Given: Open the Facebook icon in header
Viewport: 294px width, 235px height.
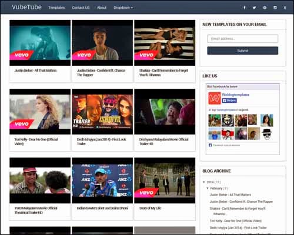Looking at the screenshot, I should (x=245, y=8).
